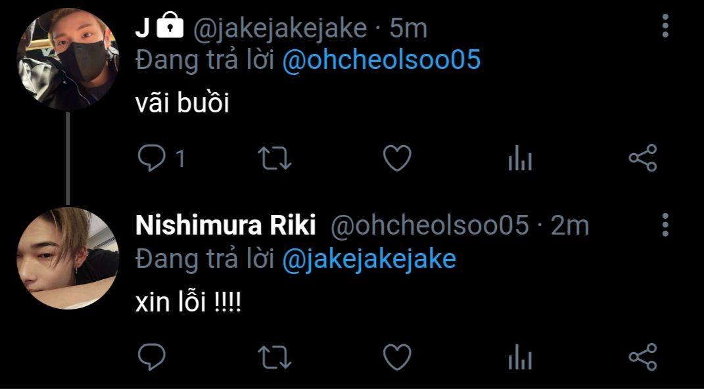Viewport: 704px width, 389px height.
Task: Open the three-dot menu on J's tweet
Action: (x=665, y=26)
